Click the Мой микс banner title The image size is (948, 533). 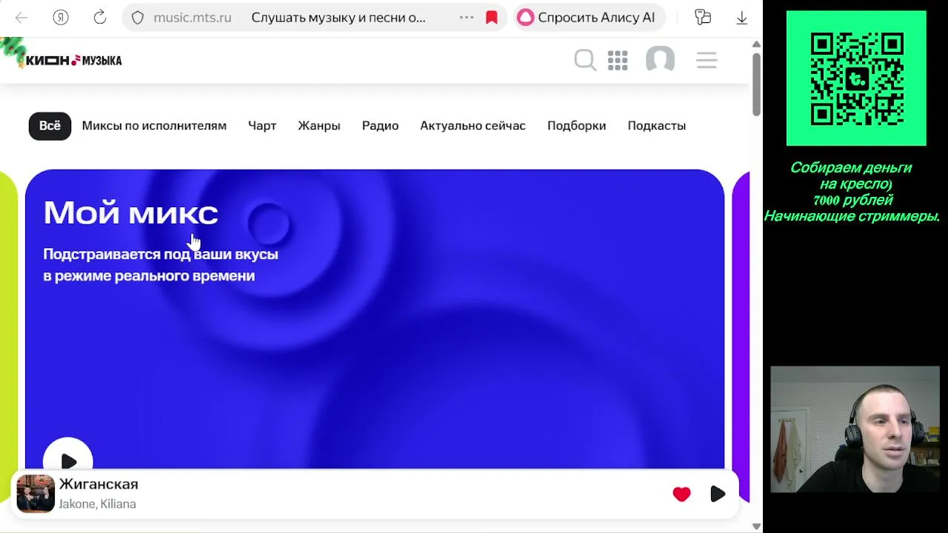[x=131, y=213]
